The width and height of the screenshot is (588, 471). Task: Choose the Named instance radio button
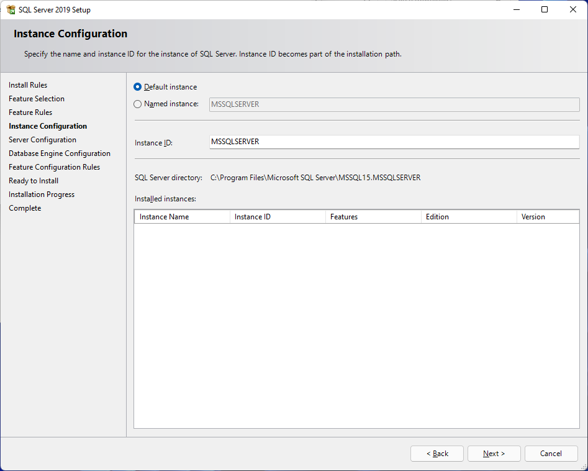pos(138,104)
